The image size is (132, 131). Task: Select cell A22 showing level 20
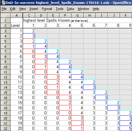click(17, 128)
